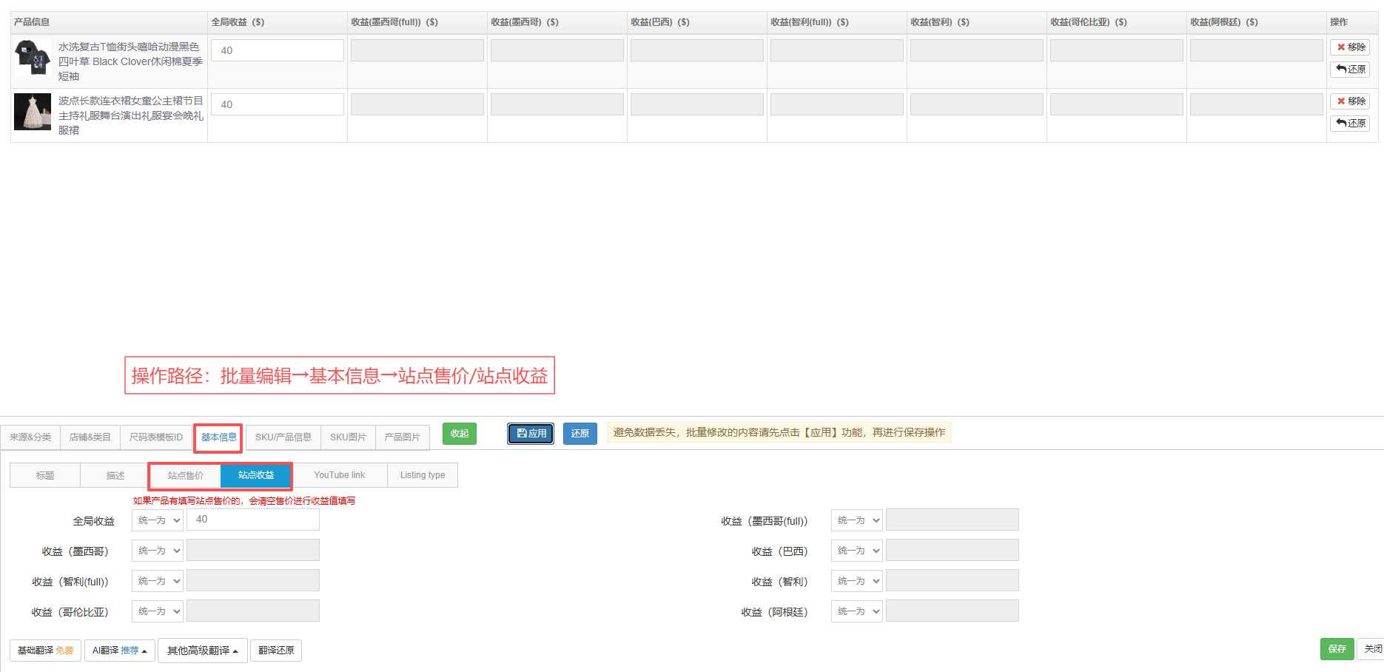
Task: Click the 应用 apply button with save icon
Action: click(x=531, y=434)
